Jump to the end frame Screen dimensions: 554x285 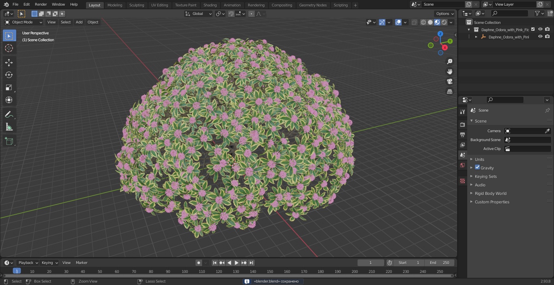pyautogui.click(x=251, y=263)
